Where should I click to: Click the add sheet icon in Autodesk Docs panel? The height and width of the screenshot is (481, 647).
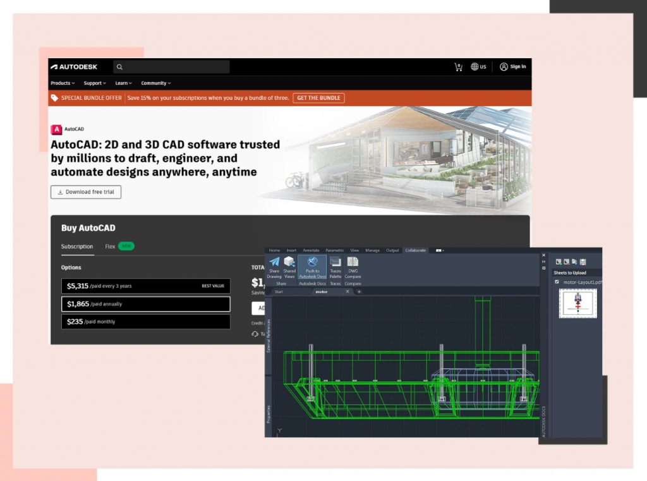click(x=559, y=262)
